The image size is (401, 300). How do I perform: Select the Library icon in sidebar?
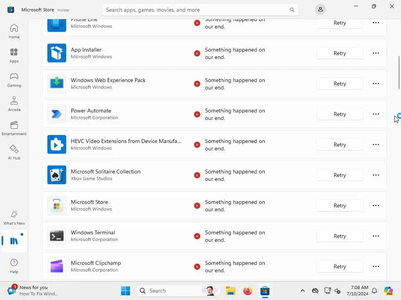(x=14, y=241)
